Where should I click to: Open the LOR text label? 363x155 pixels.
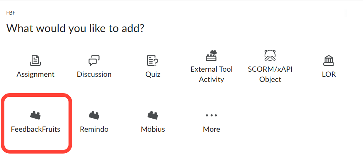pyautogui.click(x=329, y=74)
